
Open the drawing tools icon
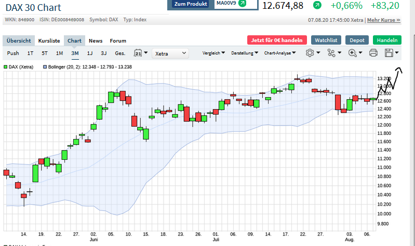(331, 53)
